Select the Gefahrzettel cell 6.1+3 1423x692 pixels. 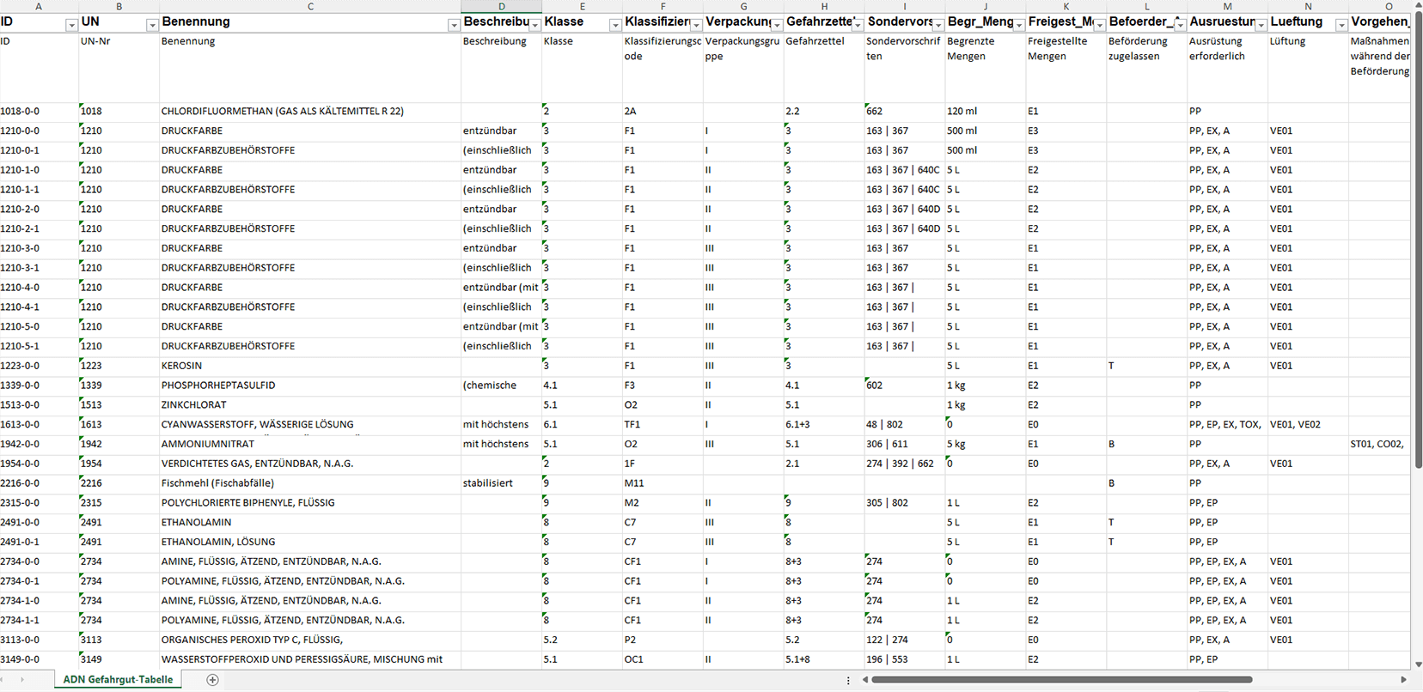[824, 425]
